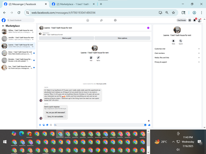Open Dulce conversation in chat list

pyautogui.click(x=18, y=53)
